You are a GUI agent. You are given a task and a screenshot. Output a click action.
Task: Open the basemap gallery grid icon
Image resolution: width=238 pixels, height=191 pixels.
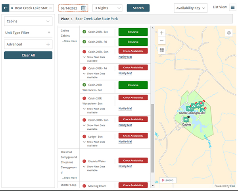[x=162, y=50]
